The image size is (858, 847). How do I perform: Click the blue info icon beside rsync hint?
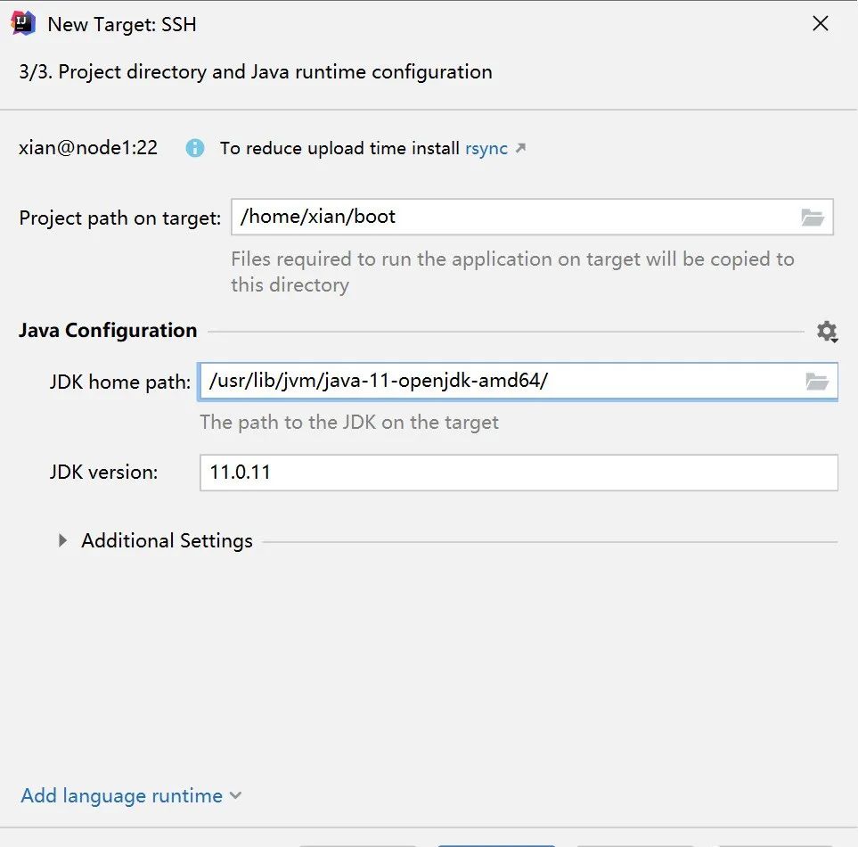(195, 148)
